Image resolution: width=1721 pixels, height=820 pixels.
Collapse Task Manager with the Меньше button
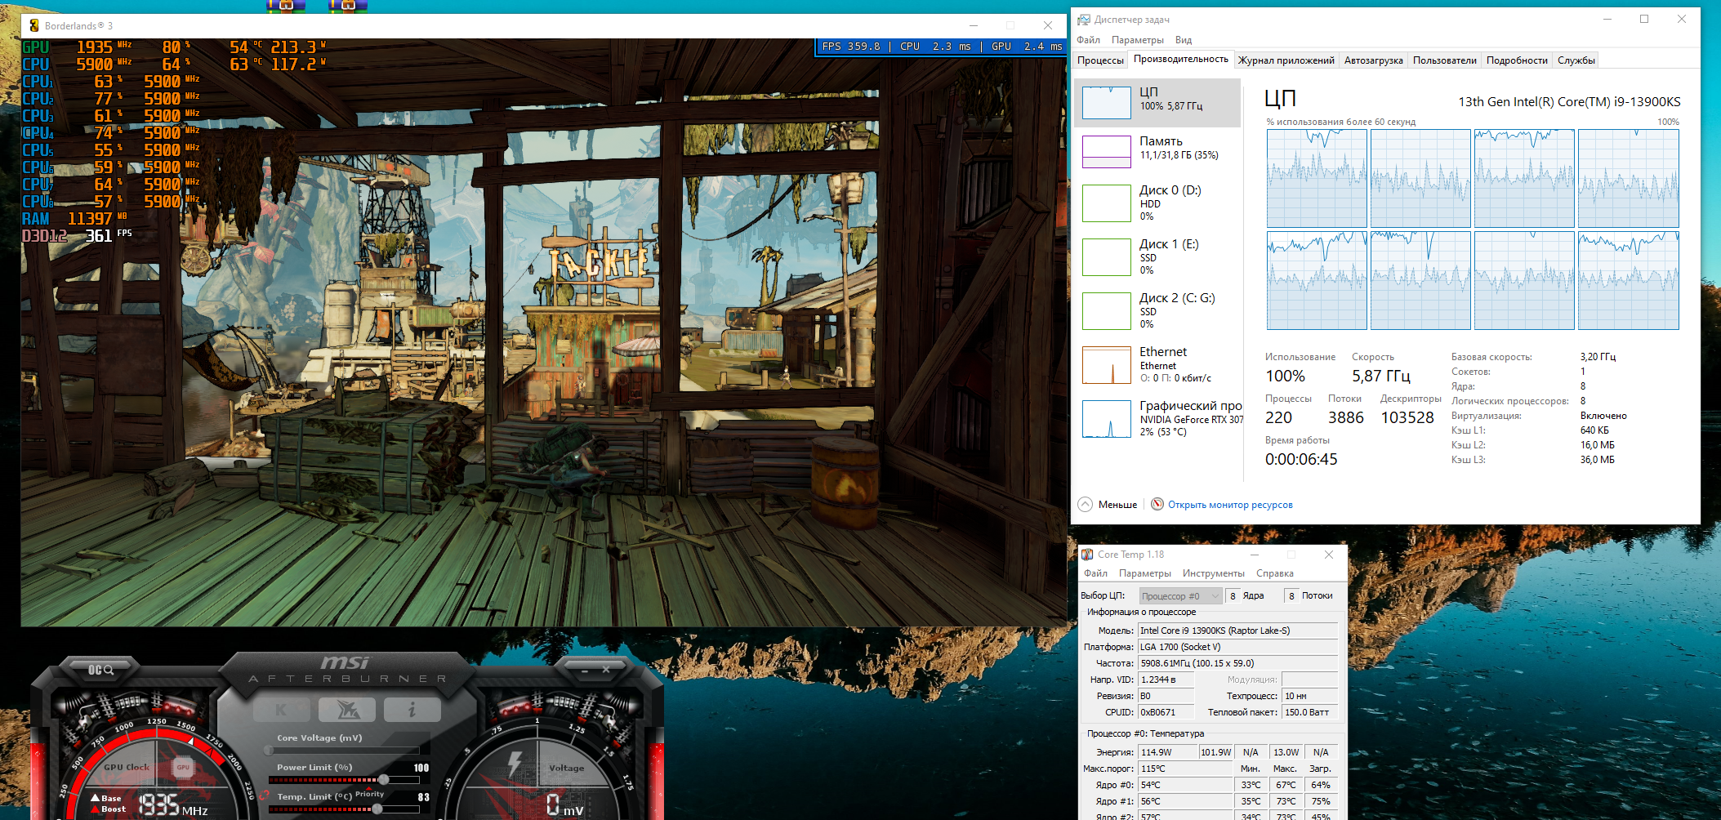point(1108,505)
